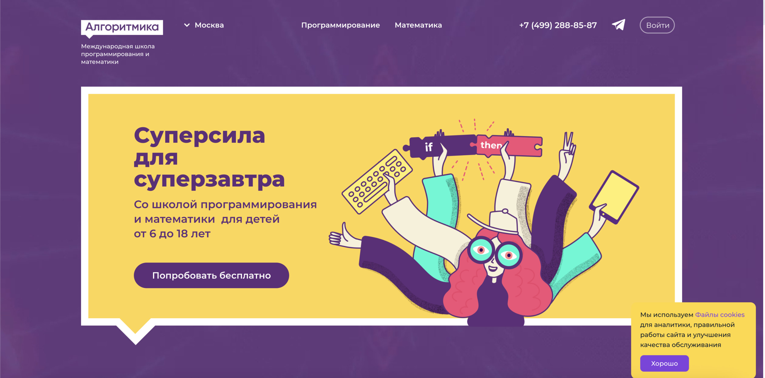The width and height of the screenshot is (765, 378).
Task: Click the Международная школа tagline under logo
Action: 118,54
